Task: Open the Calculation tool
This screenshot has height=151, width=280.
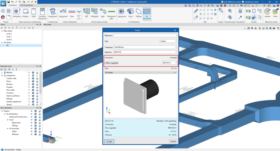Action: pos(240,14)
